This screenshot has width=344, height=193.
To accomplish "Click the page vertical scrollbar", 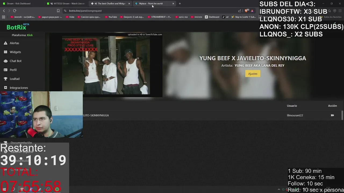I will click(342, 115).
